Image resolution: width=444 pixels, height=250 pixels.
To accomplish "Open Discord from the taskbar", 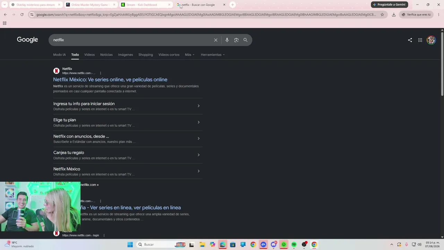I will coord(274,244).
